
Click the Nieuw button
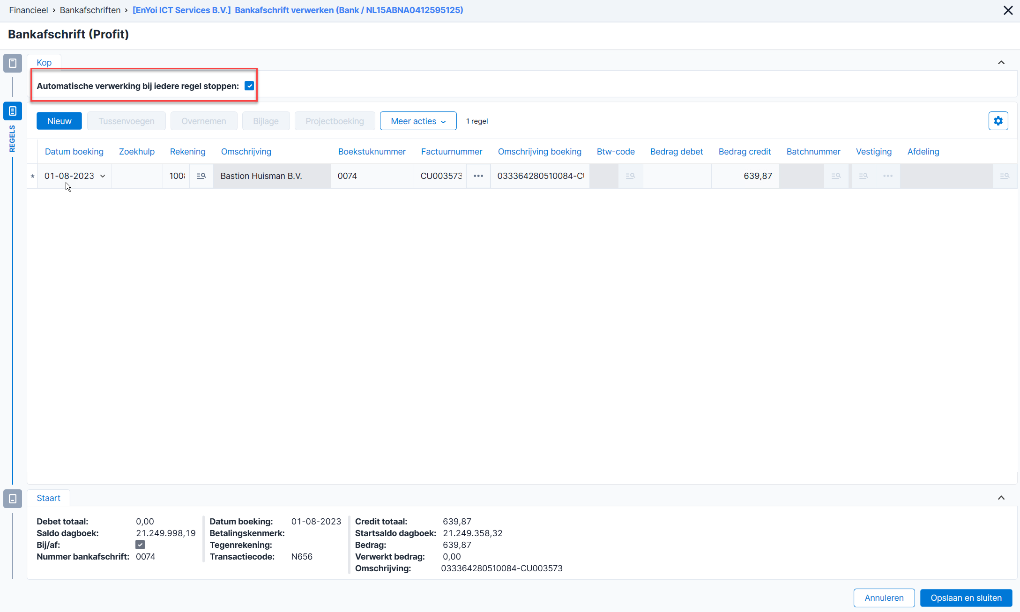coord(59,121)
